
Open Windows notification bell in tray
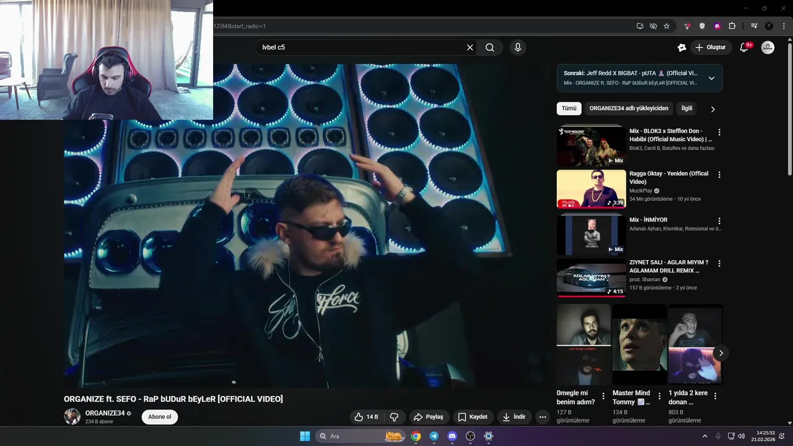point(782,436)
